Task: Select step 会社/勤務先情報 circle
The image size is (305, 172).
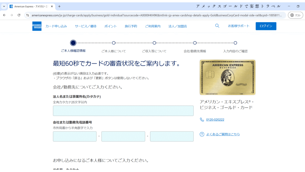Action: 195,43
